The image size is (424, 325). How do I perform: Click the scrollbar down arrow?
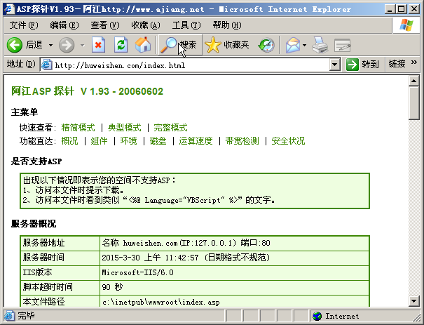click(414, 301)
